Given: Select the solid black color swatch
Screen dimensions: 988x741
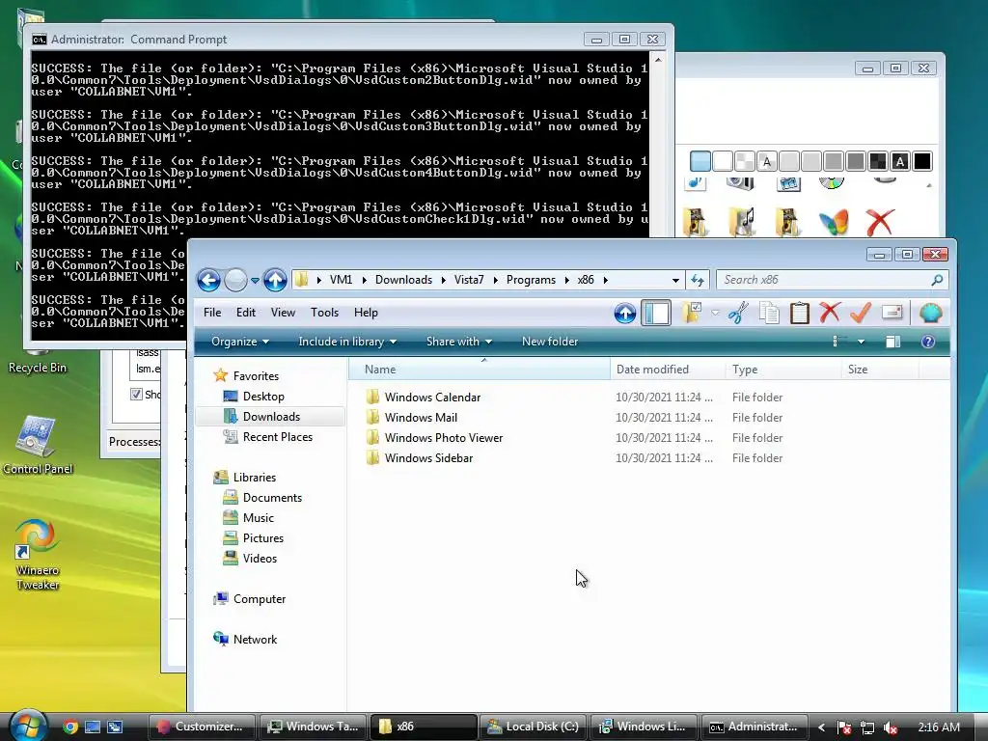Looking at the screenshot, I should [921, 162].
